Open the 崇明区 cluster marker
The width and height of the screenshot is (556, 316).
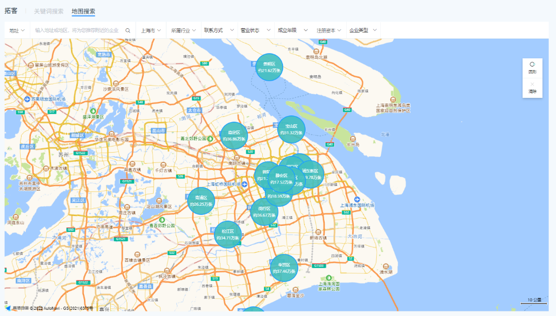[x=269, y=67]
